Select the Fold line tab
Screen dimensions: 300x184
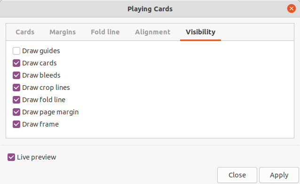point(105,32)
